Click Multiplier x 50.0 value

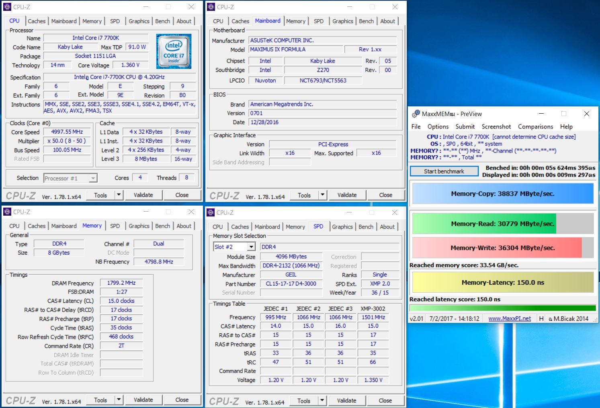point(67,141)
